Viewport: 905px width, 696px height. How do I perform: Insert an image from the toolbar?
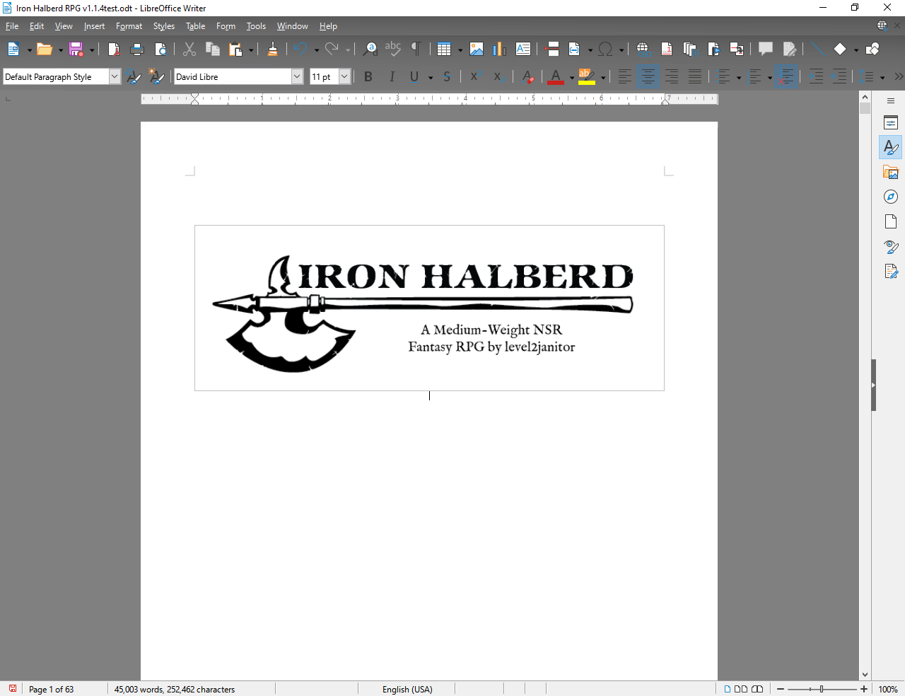477,49
